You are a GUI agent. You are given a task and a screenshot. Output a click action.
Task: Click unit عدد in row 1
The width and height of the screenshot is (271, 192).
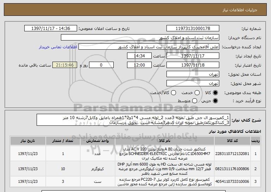coord(97,154)
